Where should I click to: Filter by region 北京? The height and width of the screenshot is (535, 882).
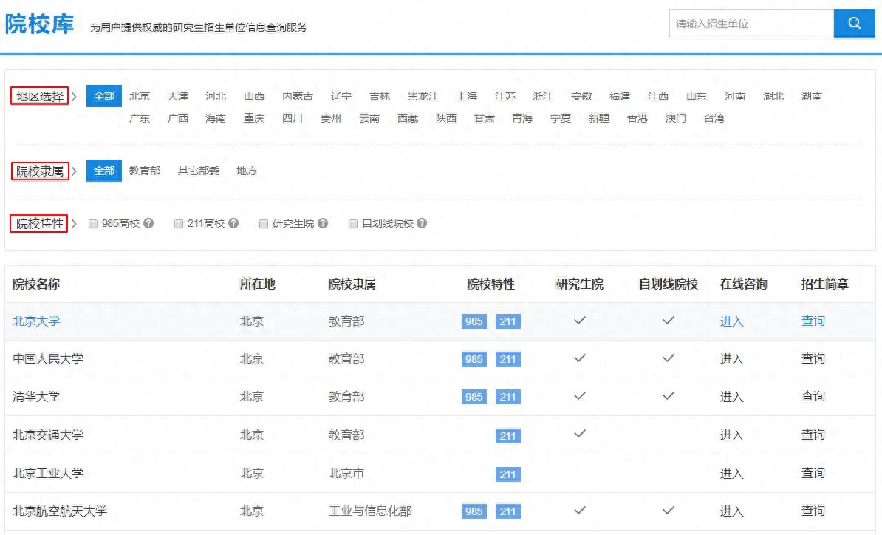click(140, 96)
